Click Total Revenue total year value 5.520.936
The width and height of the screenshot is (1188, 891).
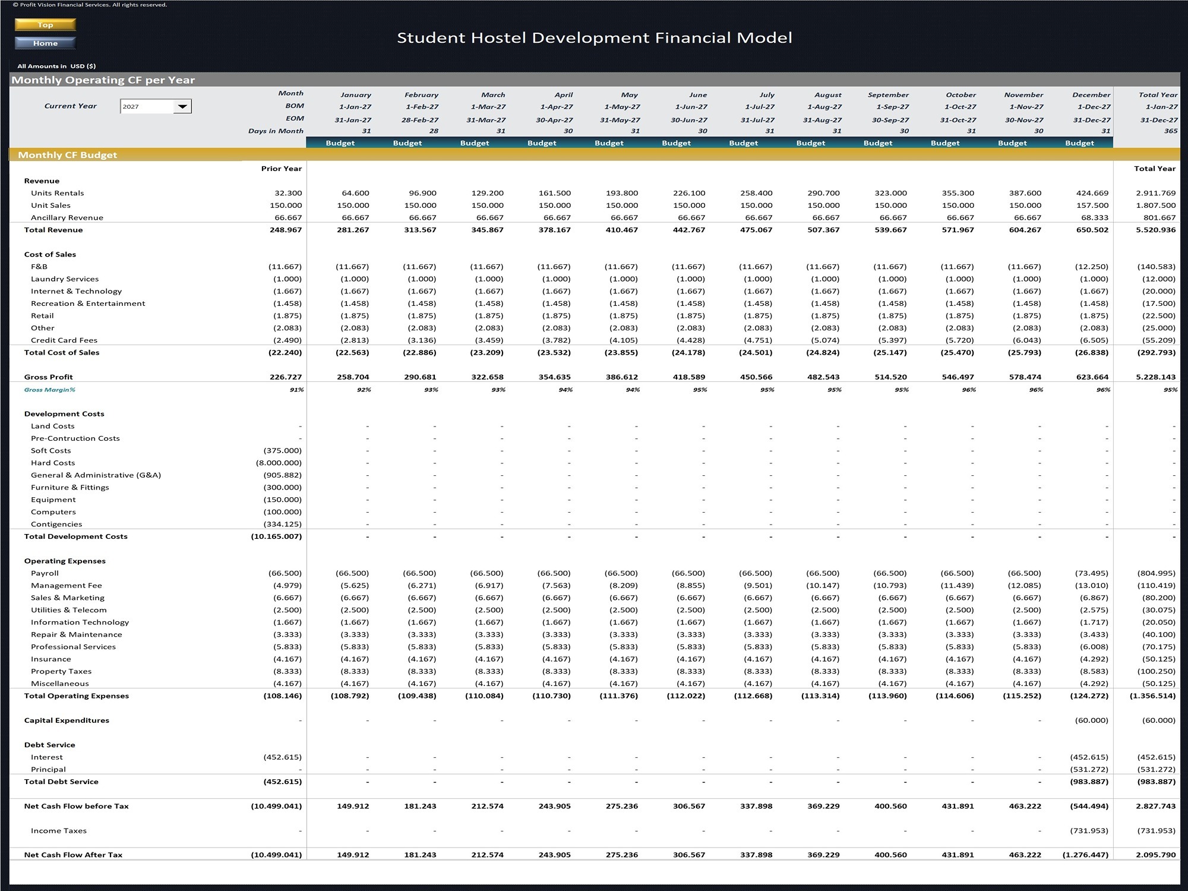[x=1155, y=230]
